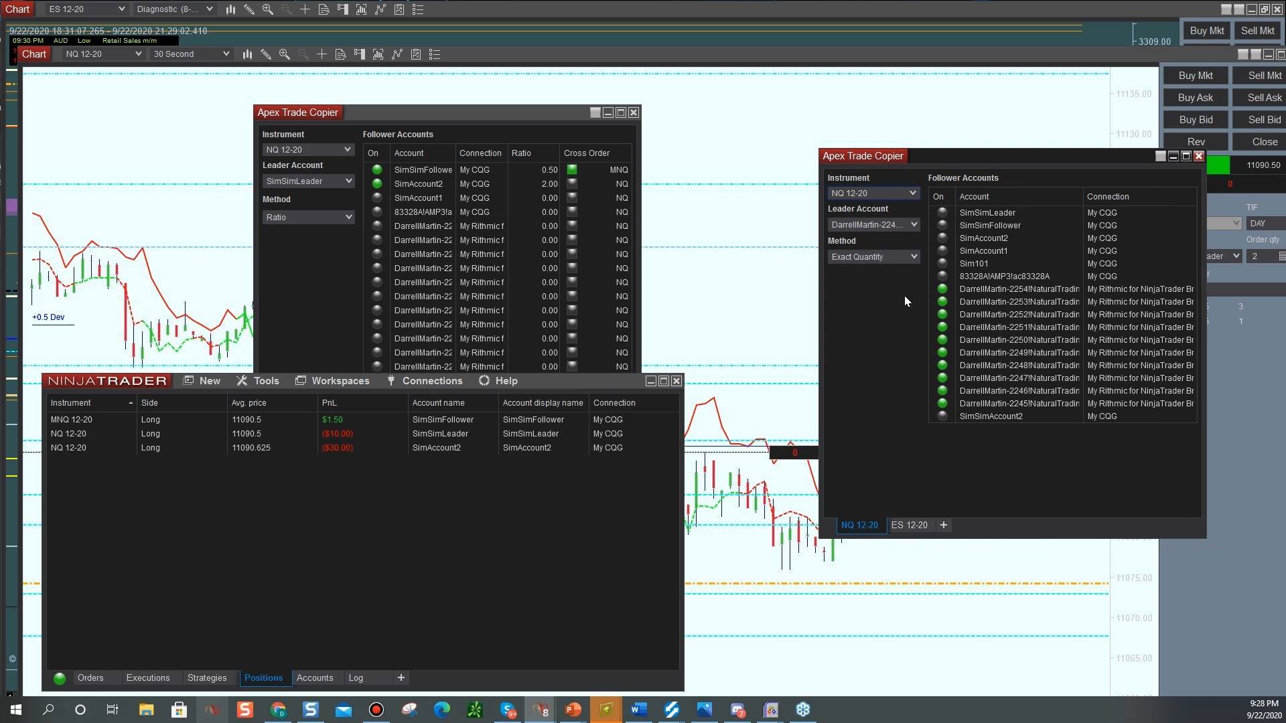Open File Explorer from the taskbar
The image size is (1286, 723).
point(147,710)
